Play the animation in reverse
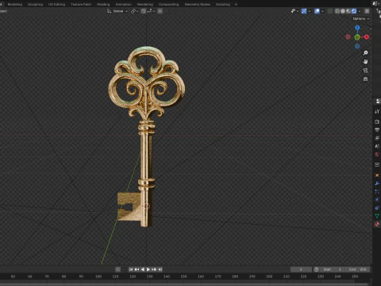Viewport: 381px width, 286px height. click(143, 269)
